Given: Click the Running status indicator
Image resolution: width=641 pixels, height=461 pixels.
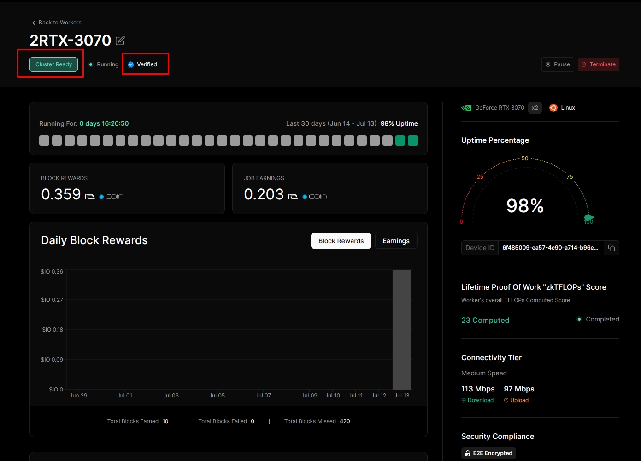Looking at the screenshot, I should coord(104,64).
